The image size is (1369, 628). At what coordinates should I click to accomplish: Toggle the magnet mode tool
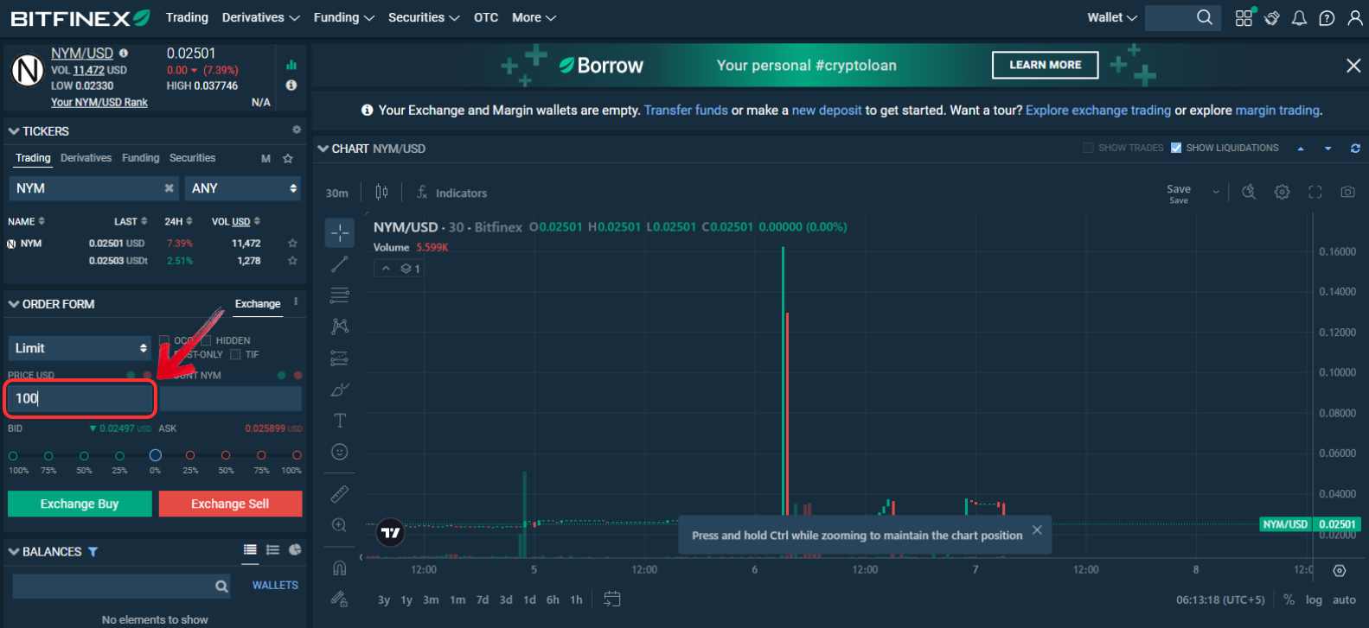pos(340,568)
